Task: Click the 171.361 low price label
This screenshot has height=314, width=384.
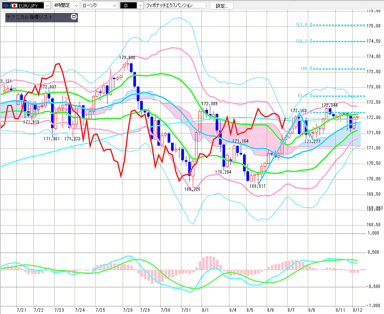Action: (52, 139)
